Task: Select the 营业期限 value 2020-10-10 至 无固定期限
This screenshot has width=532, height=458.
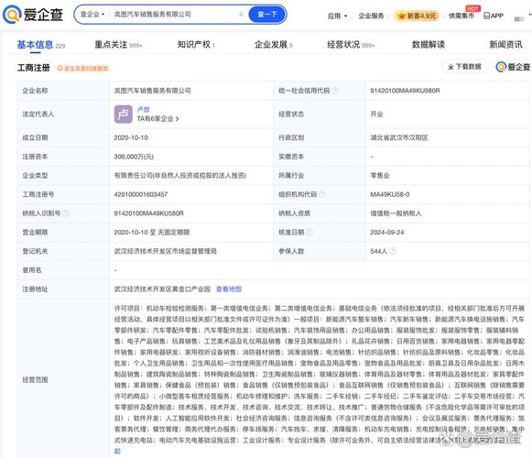Action: 152,233
